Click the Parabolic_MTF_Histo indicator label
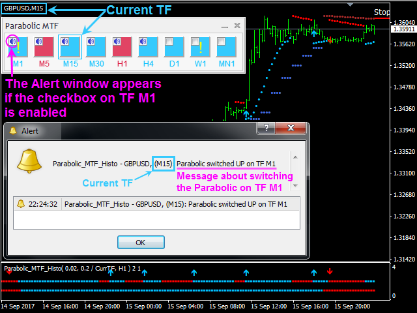 [x=72, y=268]
